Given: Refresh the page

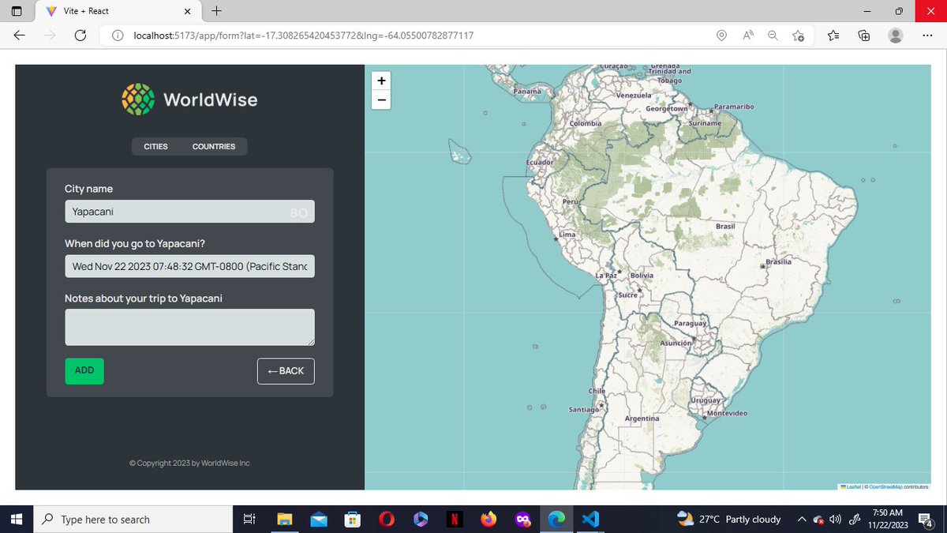Looking at the screenshot, I should 80,35.
